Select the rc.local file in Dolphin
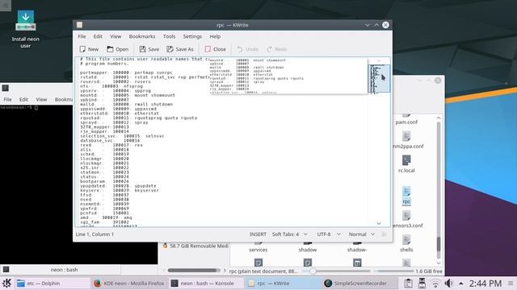517x290 pixels. coord(406,164)
